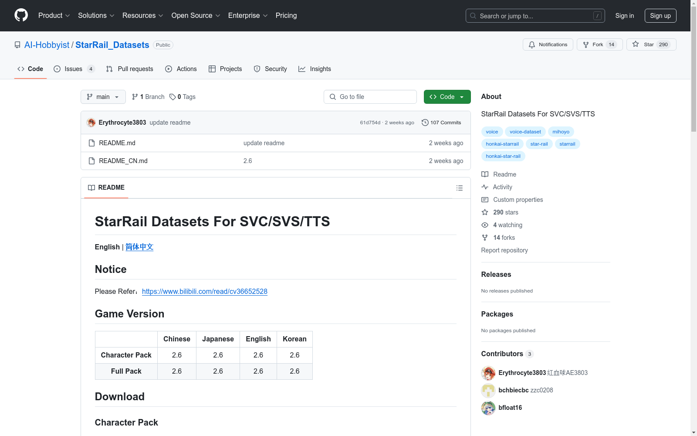Click the voice-dataset topic tag
This screenshot has width=697, height=436.
525,132
